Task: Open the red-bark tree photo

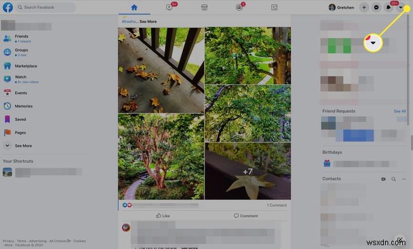Action: tap(161, 156)
